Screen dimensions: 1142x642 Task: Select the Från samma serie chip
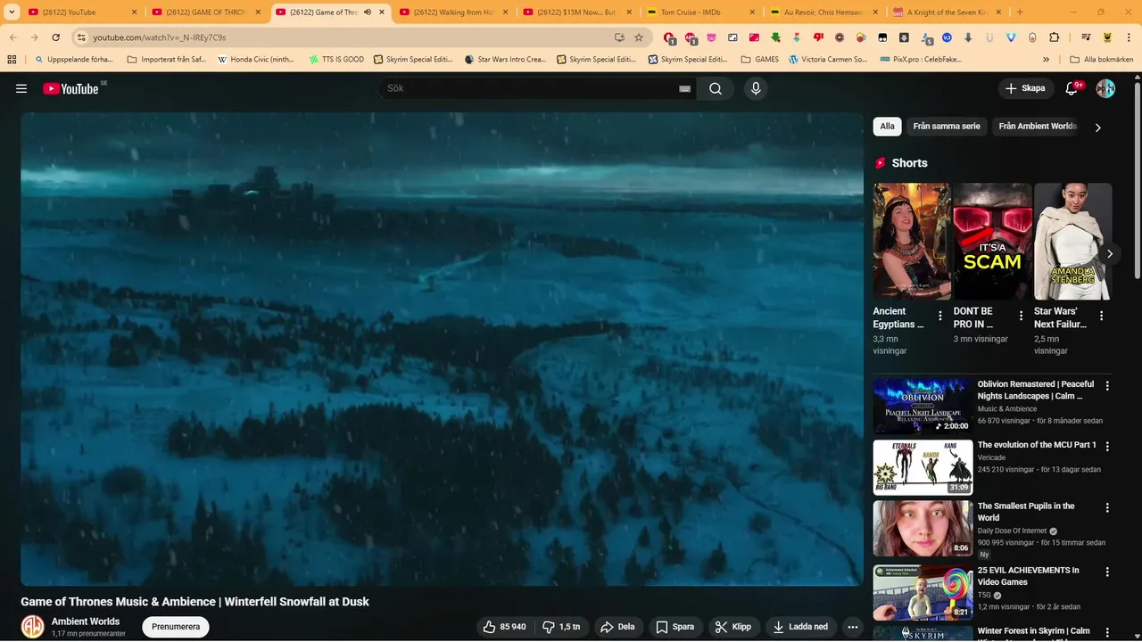947,127
